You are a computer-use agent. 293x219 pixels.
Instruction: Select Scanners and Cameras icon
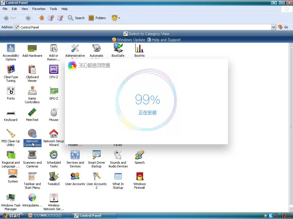click(32, 155)
